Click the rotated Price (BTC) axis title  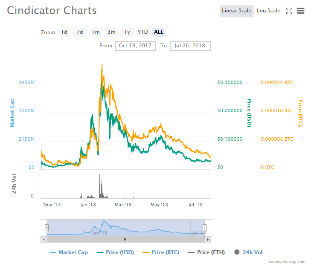point(300,113)
